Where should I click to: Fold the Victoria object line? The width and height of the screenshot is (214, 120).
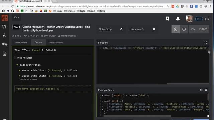click(102, 107)
